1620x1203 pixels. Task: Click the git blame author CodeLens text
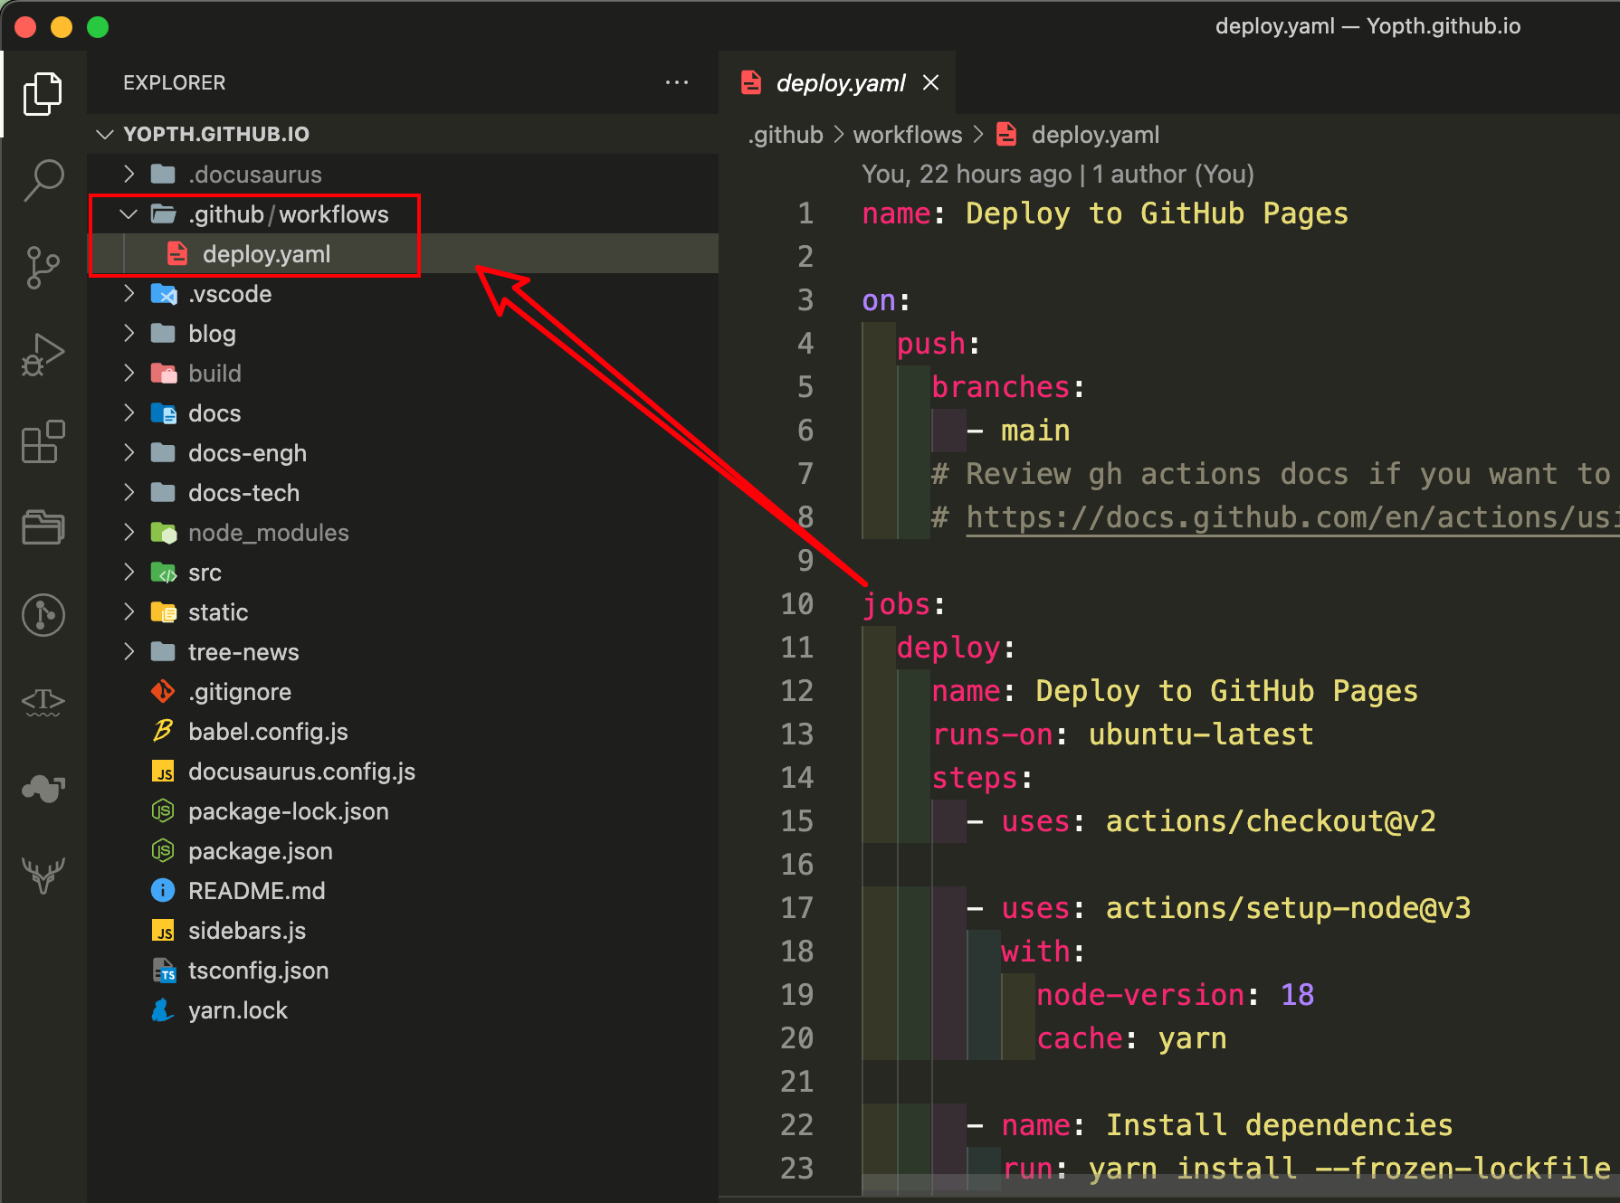click(x=1057, y=174)
